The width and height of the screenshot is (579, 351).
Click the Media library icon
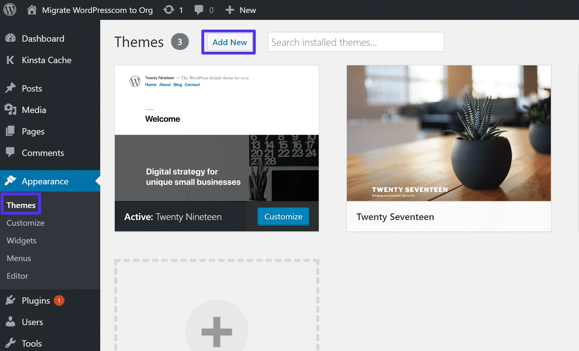[10, 110]
